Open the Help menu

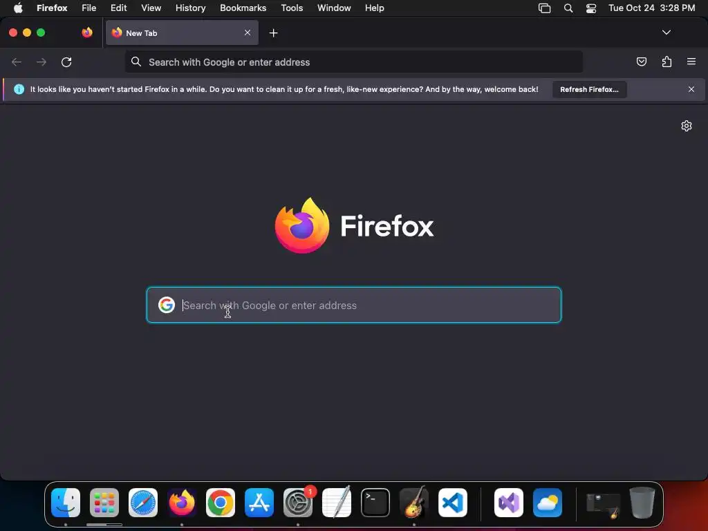374,8
